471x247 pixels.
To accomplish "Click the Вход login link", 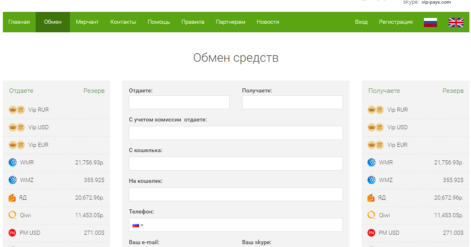I will (361, 22).
